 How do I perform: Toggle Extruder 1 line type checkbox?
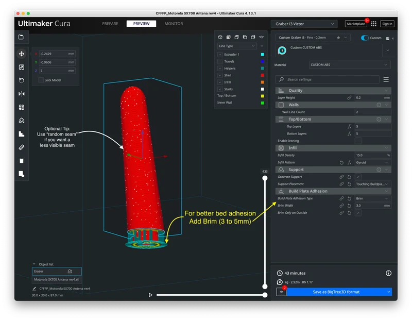[x=220, y=55]
